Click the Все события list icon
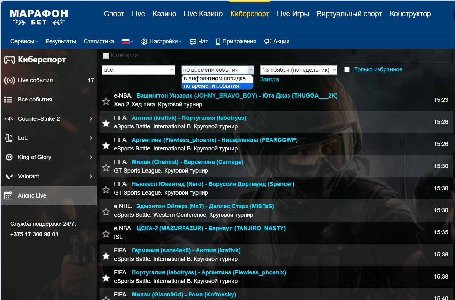Screen dimensions: 455x300 (8, 100)
